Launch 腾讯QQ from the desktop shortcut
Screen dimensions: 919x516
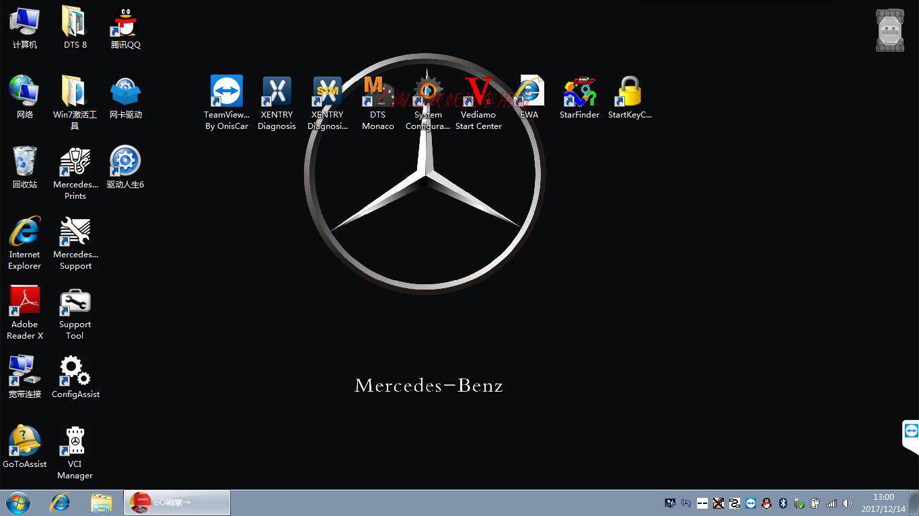click(126, 28)
